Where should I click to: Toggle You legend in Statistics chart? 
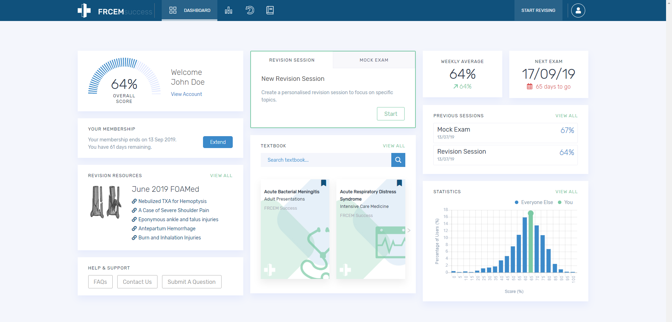(565, 202)
